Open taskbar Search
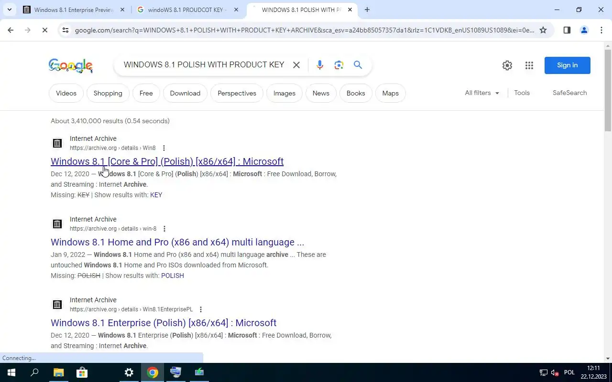Screen dimensions: 612x382 34,372
